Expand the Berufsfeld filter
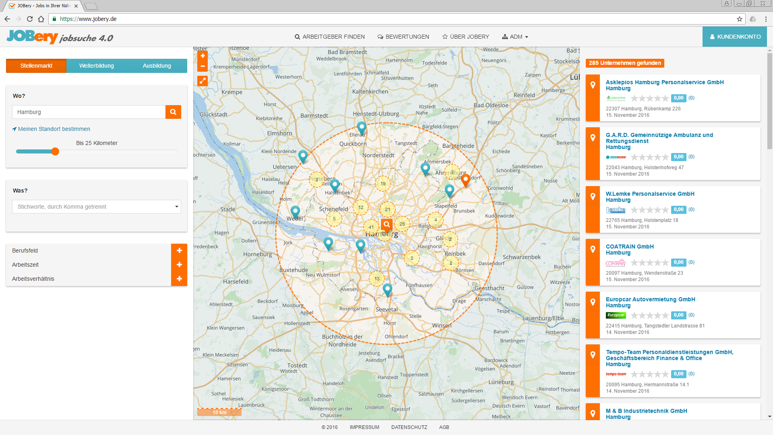This screenshot has width=773, height=435. (179, 251)
